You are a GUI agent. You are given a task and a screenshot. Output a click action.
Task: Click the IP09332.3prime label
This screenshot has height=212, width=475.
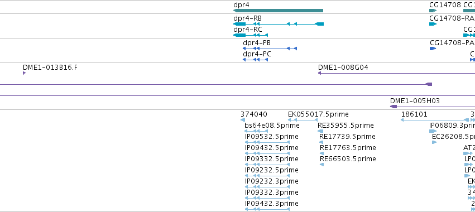pos(272,192)
